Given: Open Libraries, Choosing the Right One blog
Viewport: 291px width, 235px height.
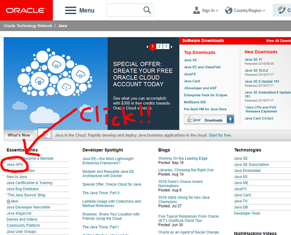Looking at the screenshot, I should [x=186, y=170].
